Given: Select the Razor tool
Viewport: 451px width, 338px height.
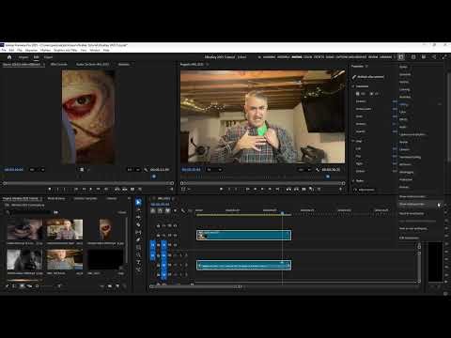Looking at the screenshot, I should (x=138, y=224).
